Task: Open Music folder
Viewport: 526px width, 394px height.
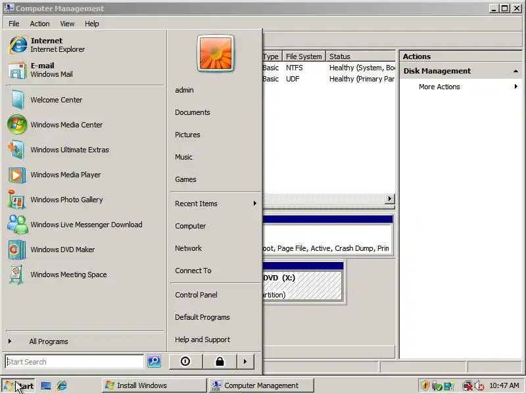Action: click(216, 157)
